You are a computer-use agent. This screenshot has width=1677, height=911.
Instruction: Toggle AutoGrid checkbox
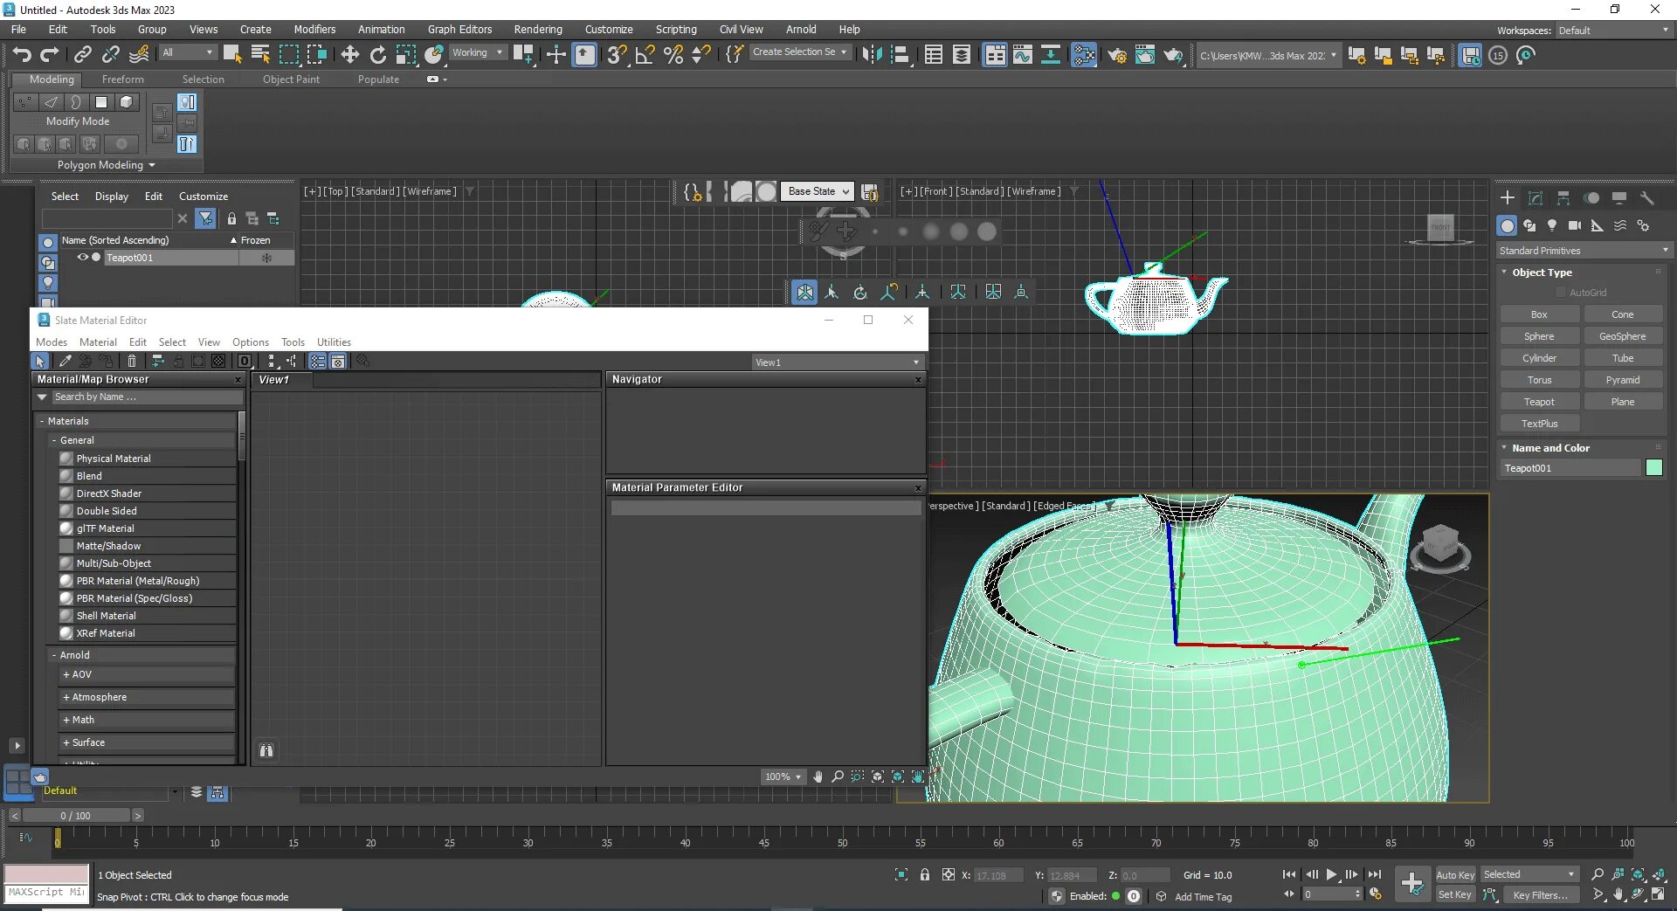click(x=1561, y=293)
